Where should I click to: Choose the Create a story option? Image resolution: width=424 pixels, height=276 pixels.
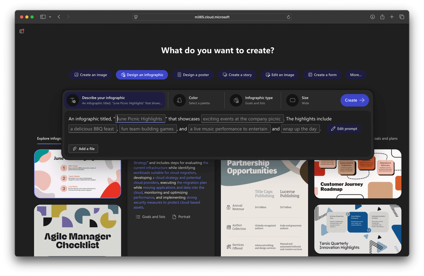(x=237, y=75)
